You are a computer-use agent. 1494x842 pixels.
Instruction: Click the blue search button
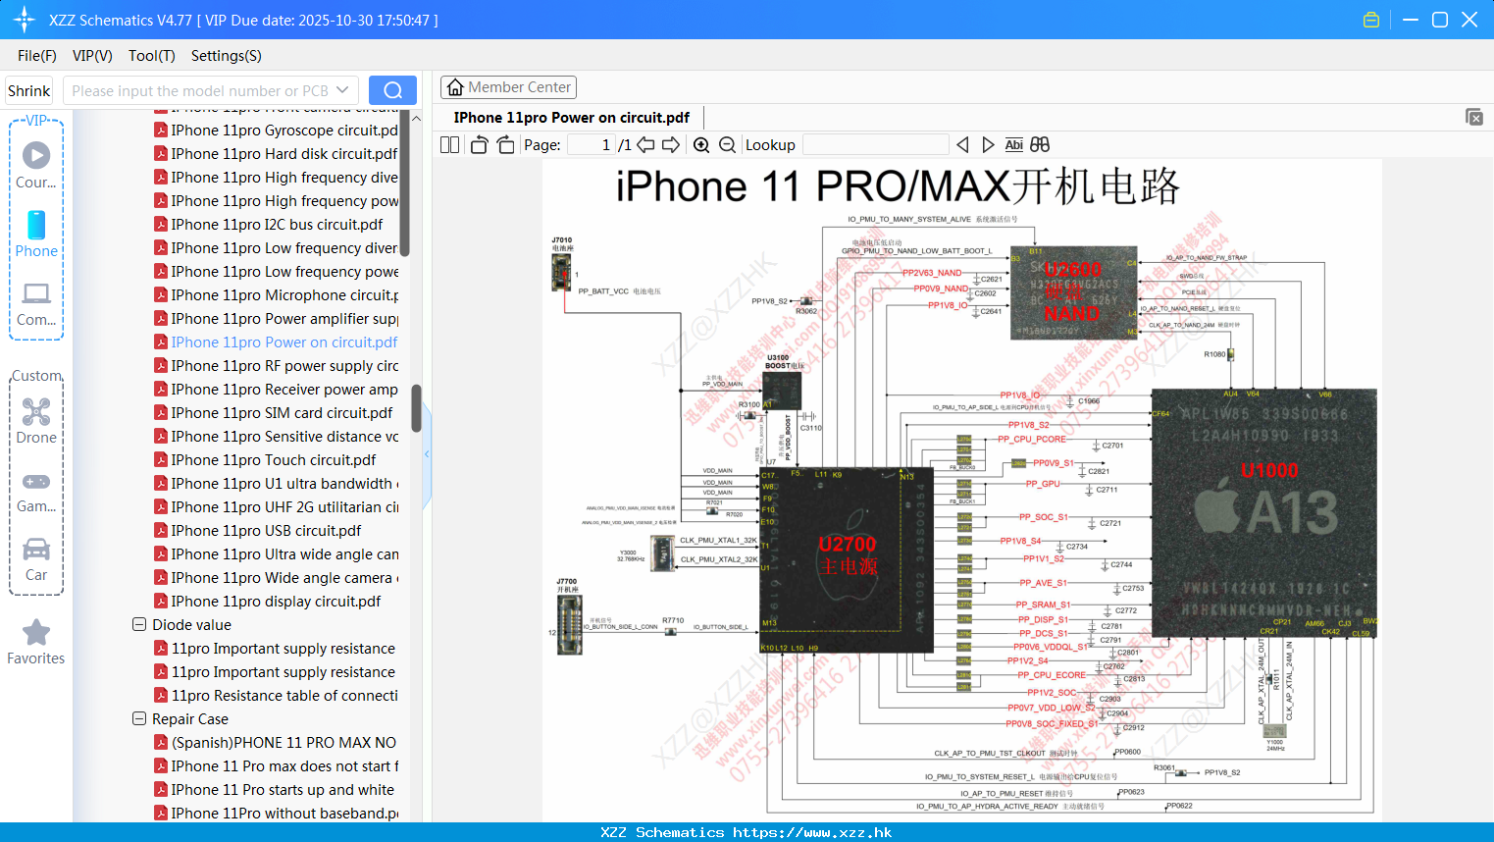pos(392,90)
